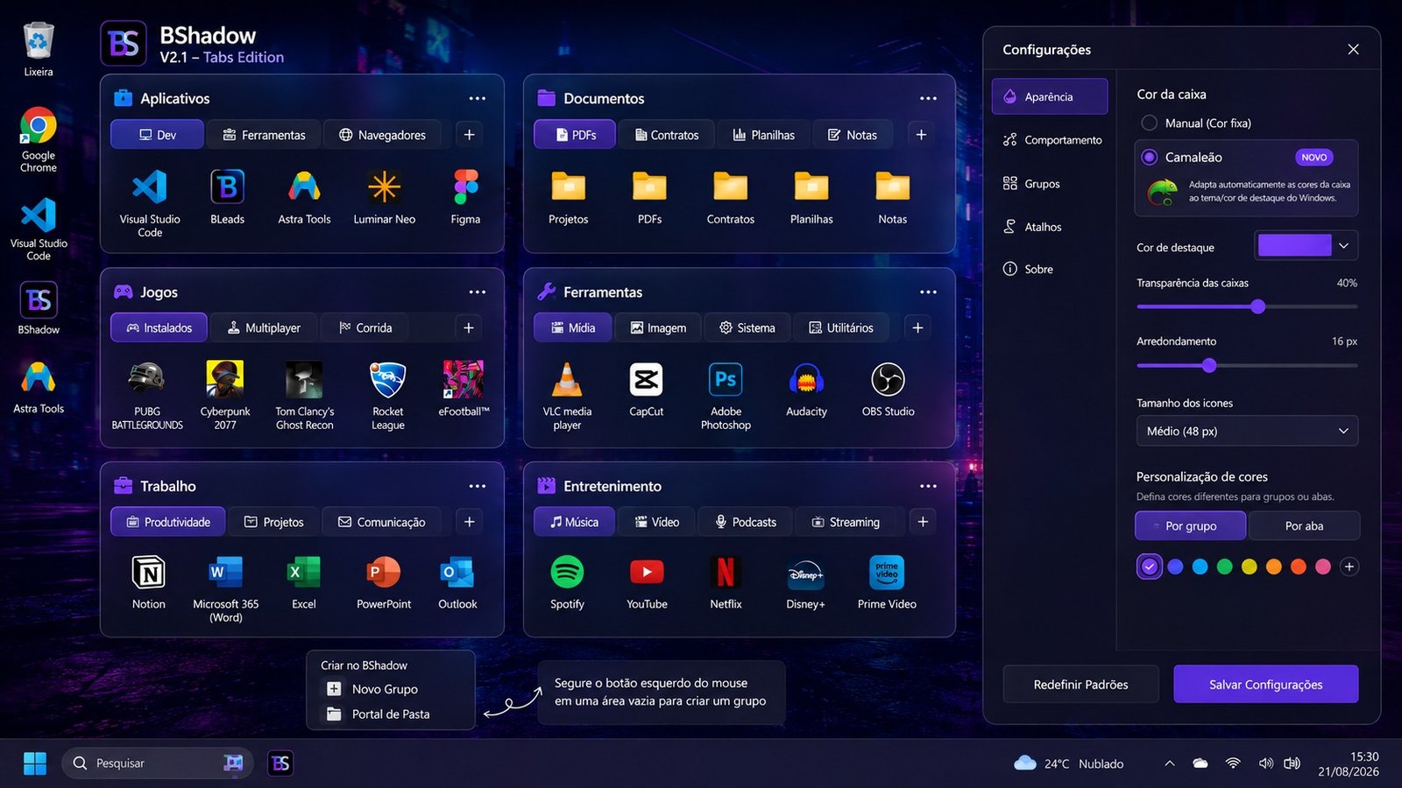
Task: Adjust Transparência das caixas slider
Action: tap(1258, 306)
